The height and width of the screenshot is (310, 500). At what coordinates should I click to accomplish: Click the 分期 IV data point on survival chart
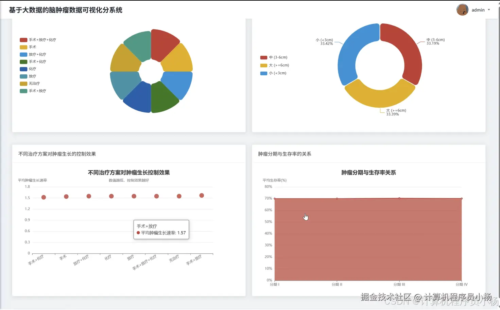click(x=461, y=198)
